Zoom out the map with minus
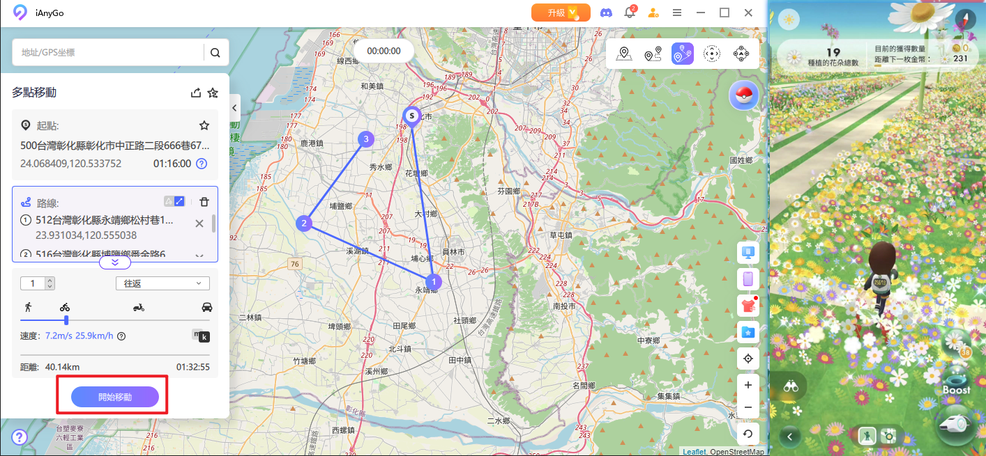 pyautogui.click(x=749, y=407)
